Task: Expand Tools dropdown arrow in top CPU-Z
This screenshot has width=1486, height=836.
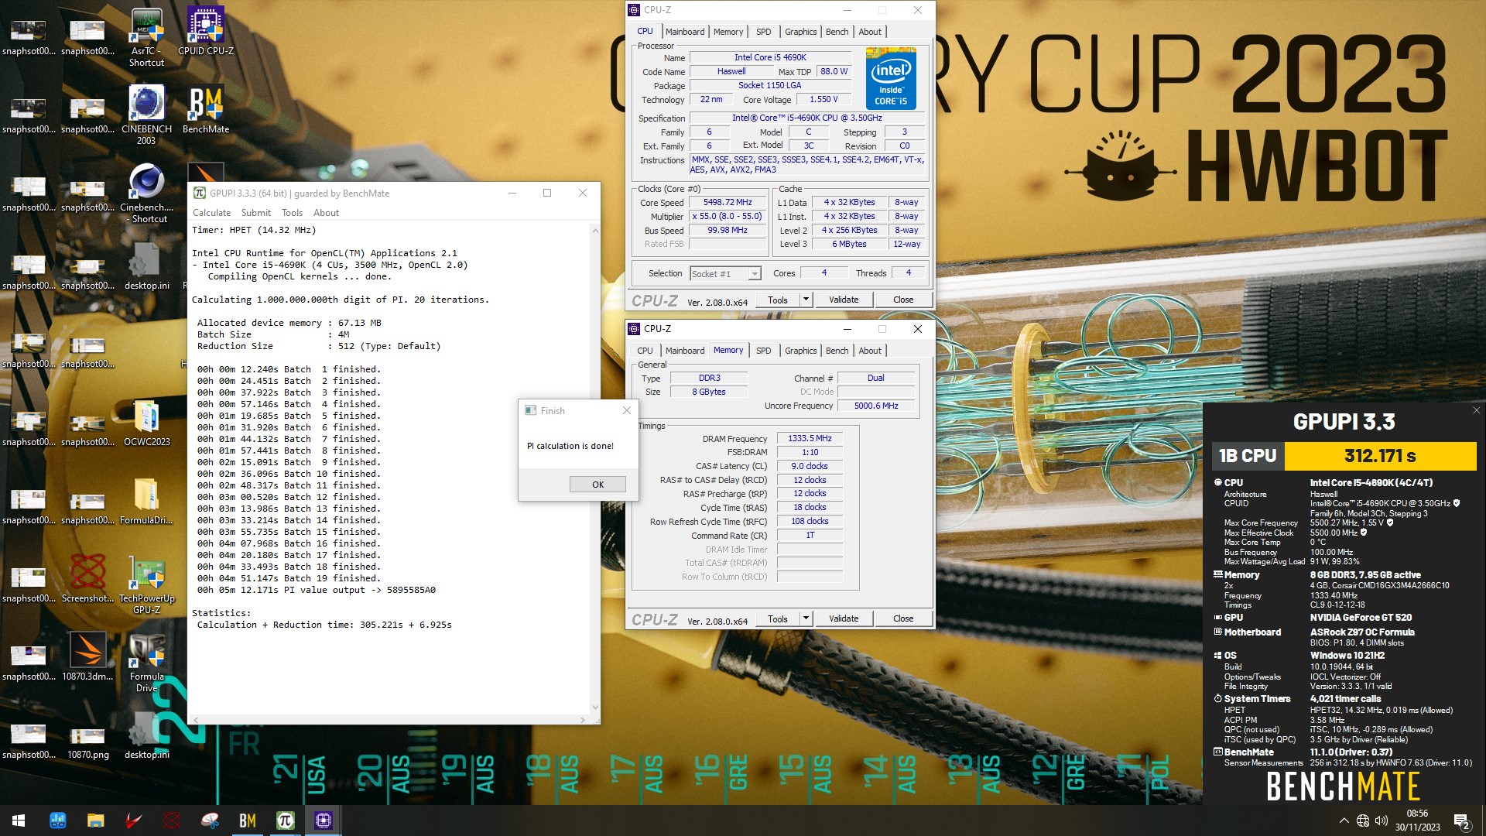Action: pos(806,300)
